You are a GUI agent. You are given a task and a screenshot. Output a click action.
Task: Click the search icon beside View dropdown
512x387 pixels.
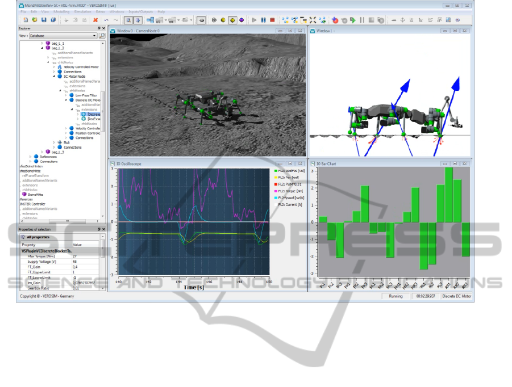pos(102,36)
